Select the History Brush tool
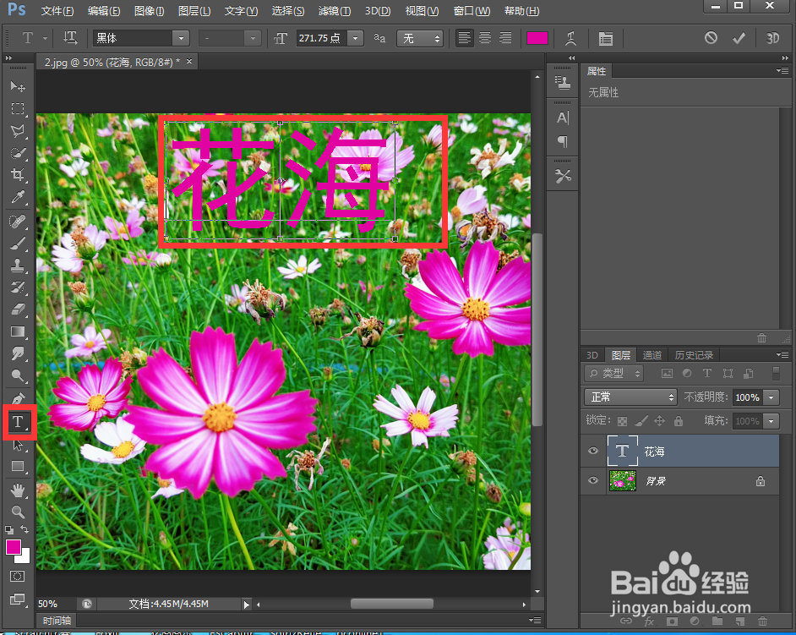Image resolution: width=796 pixels, height=635 pixels. coord(18,287)
